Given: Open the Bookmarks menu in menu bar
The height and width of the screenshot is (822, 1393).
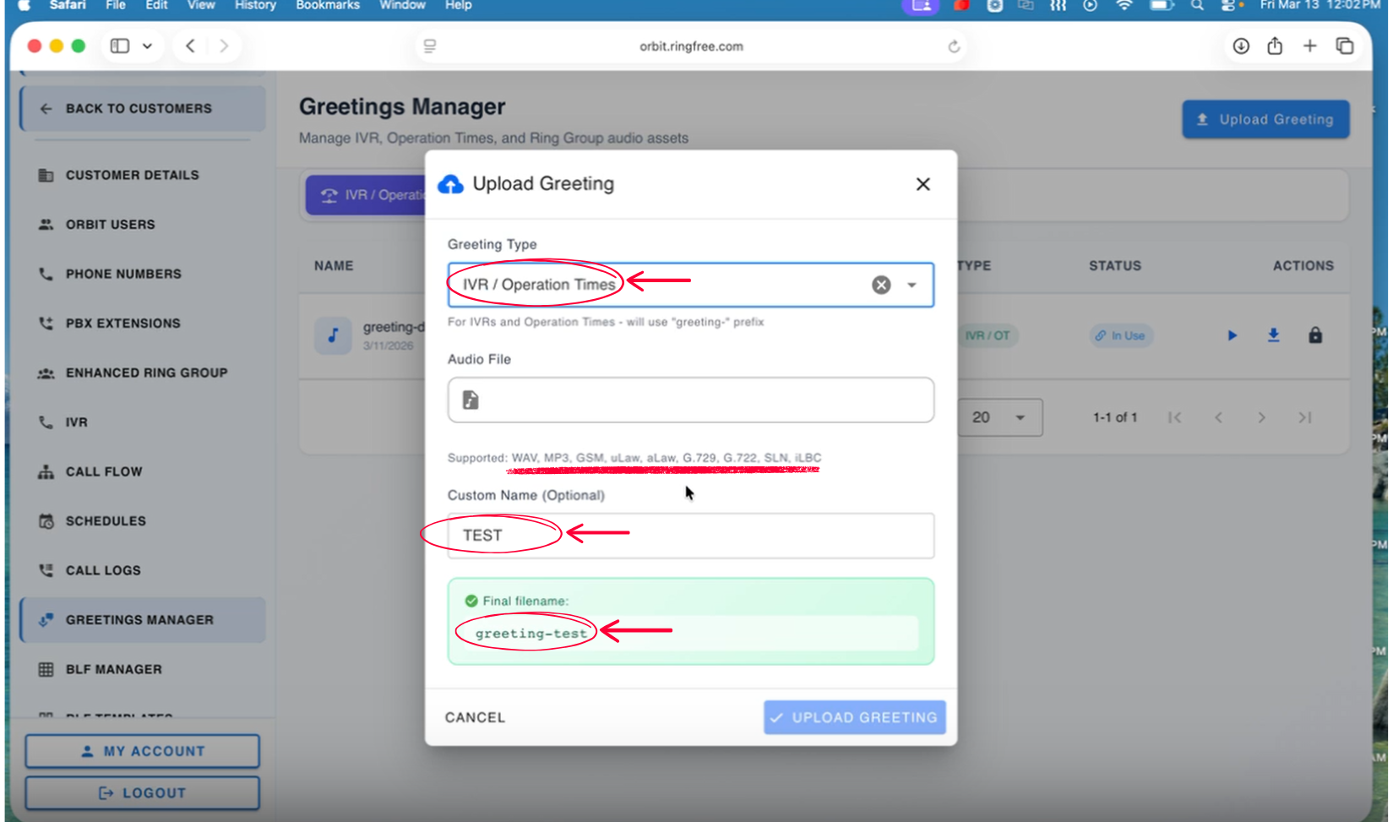Looking at the screenshot, I should [x=327, y=6].
